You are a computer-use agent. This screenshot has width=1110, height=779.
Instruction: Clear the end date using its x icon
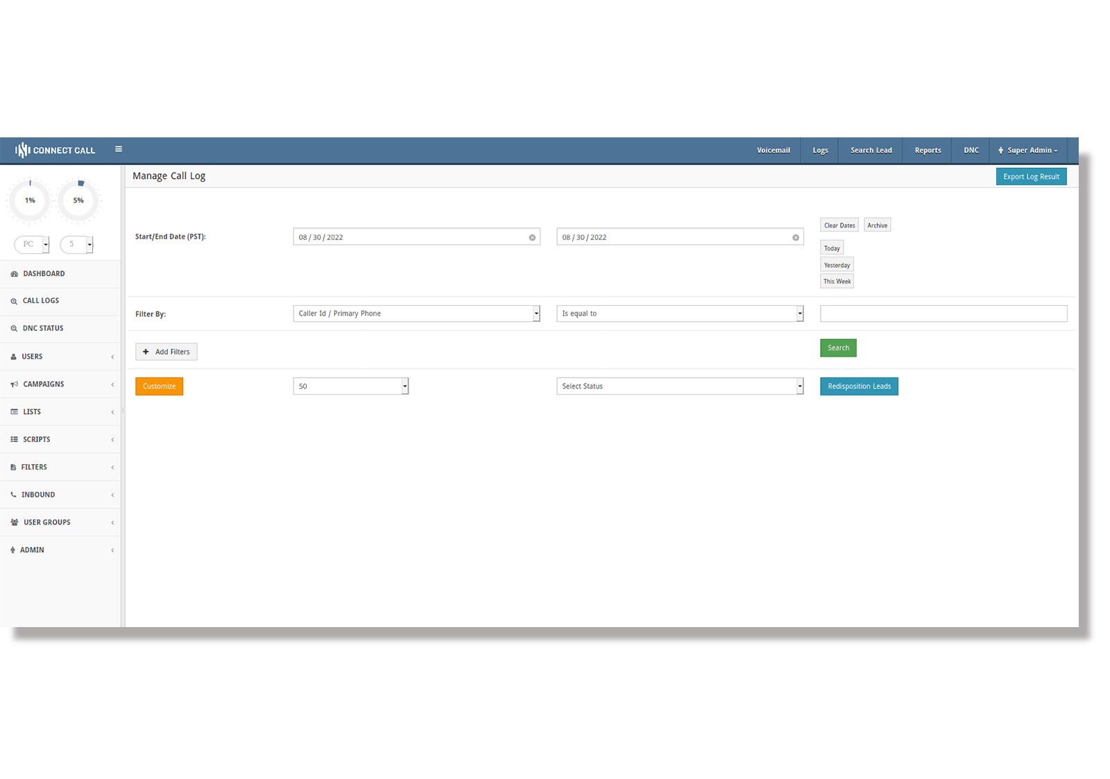click(795, 237)
